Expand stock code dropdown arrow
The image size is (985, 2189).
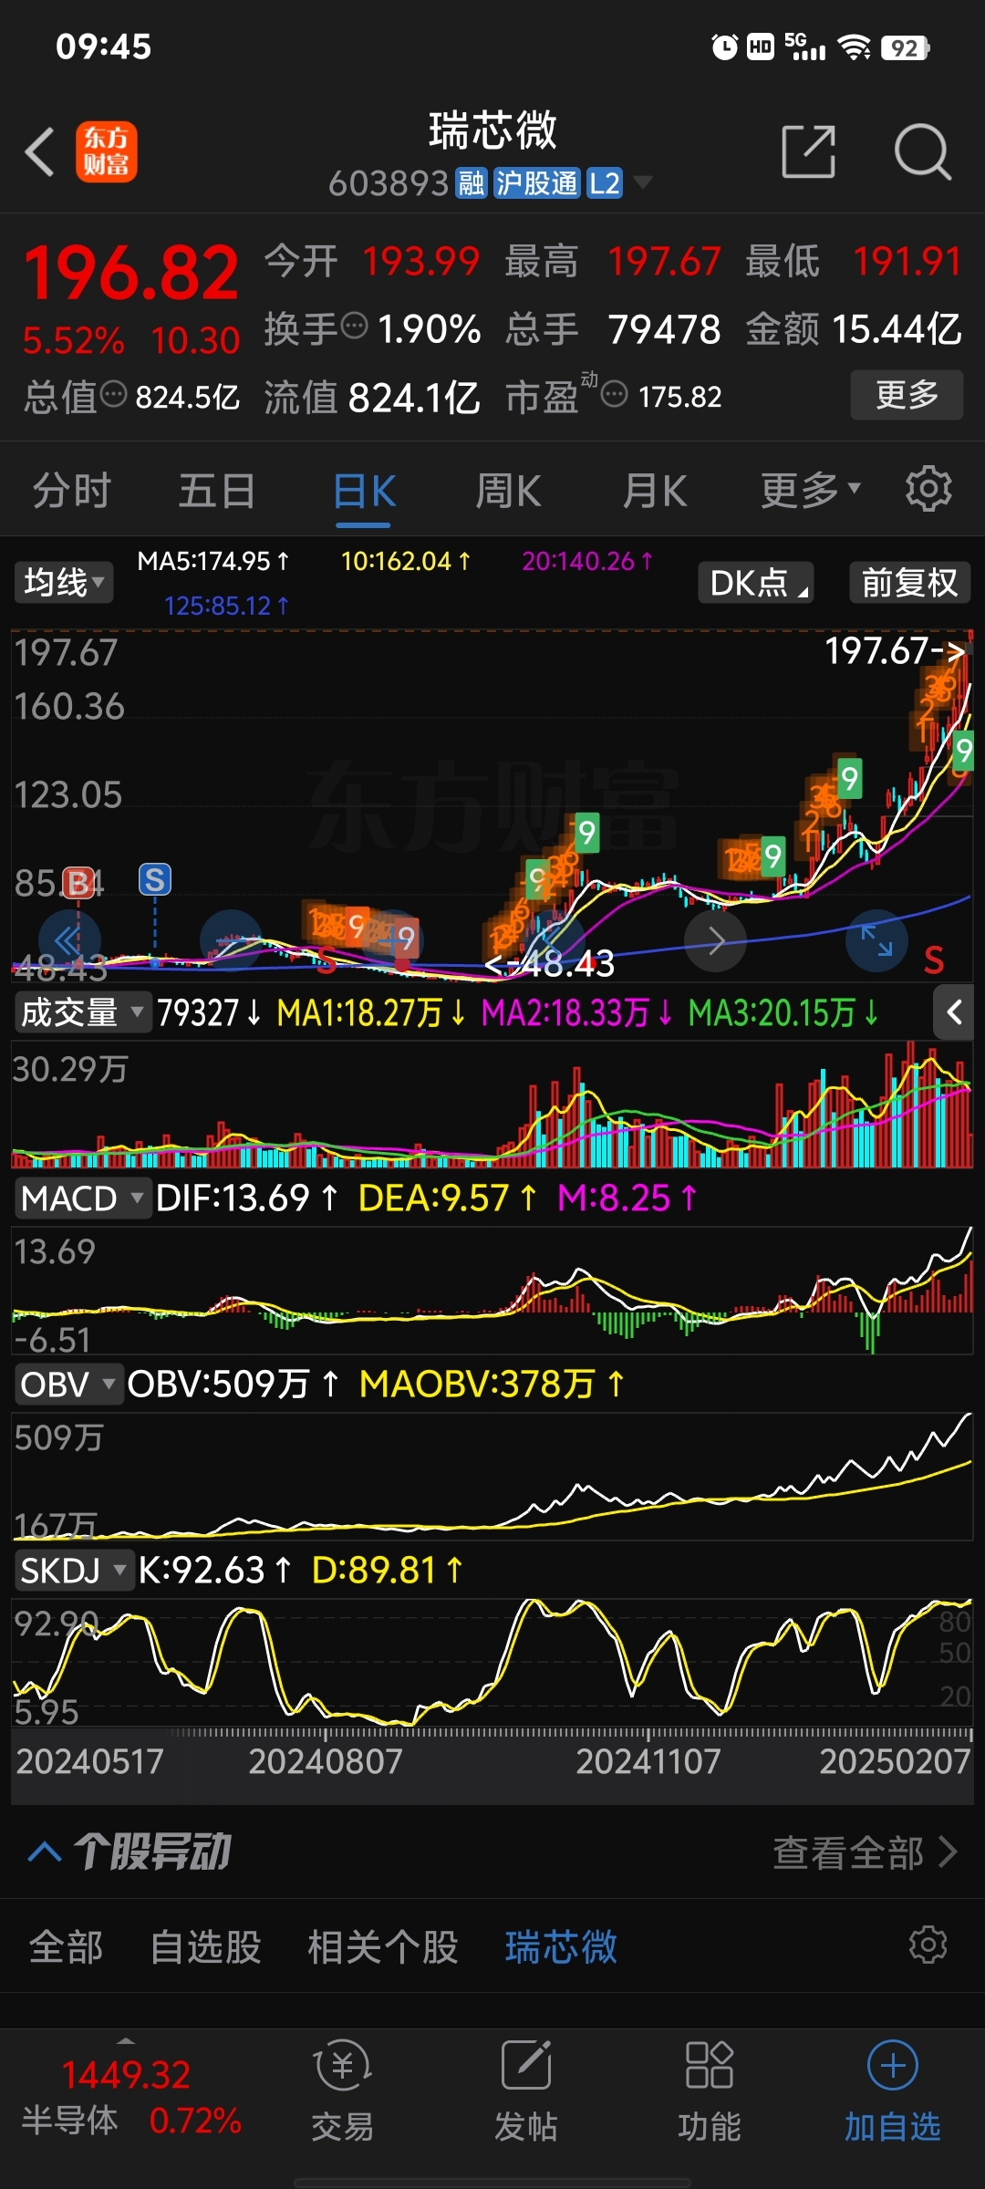(x=643, y=182)
